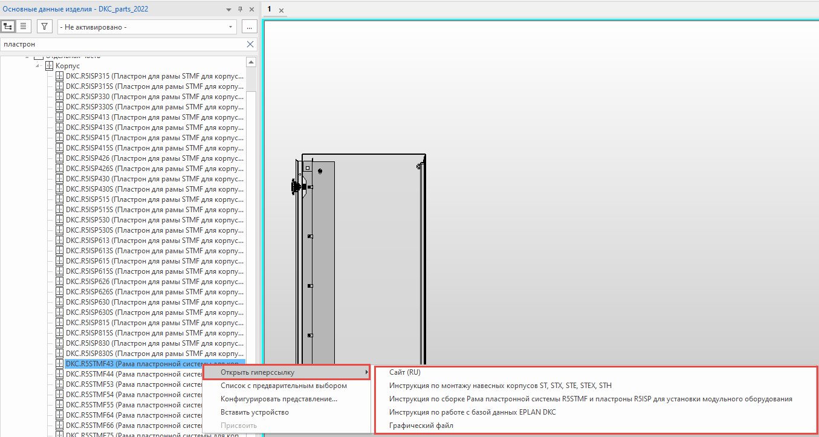Select highlighted part DKC.R5STMF43
This screenshot has width=819, height=437.
[x=155, y=364]
